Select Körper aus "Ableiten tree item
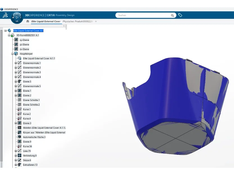This screenshot has width=234, height=175. click(x=44, y=132)
